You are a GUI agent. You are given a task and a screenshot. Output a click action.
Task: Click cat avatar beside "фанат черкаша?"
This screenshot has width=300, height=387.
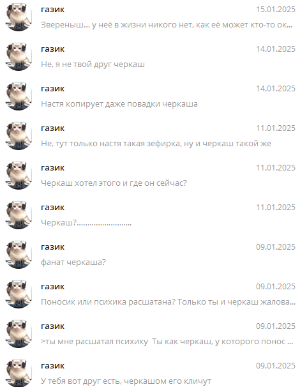tap(19, 255)
